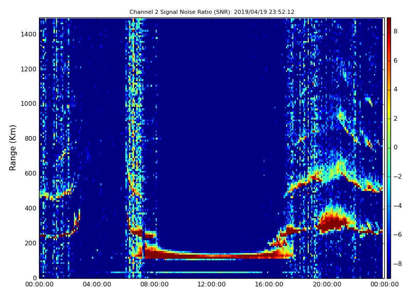Image resolution: width=411 pixels, height=308 pixels.
Task: Click the plot title showing Channel 2 SNR
Action: pos(212,12)
